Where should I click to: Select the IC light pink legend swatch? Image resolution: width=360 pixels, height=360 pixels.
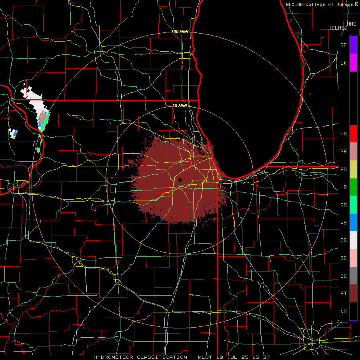tap(353, 258)
